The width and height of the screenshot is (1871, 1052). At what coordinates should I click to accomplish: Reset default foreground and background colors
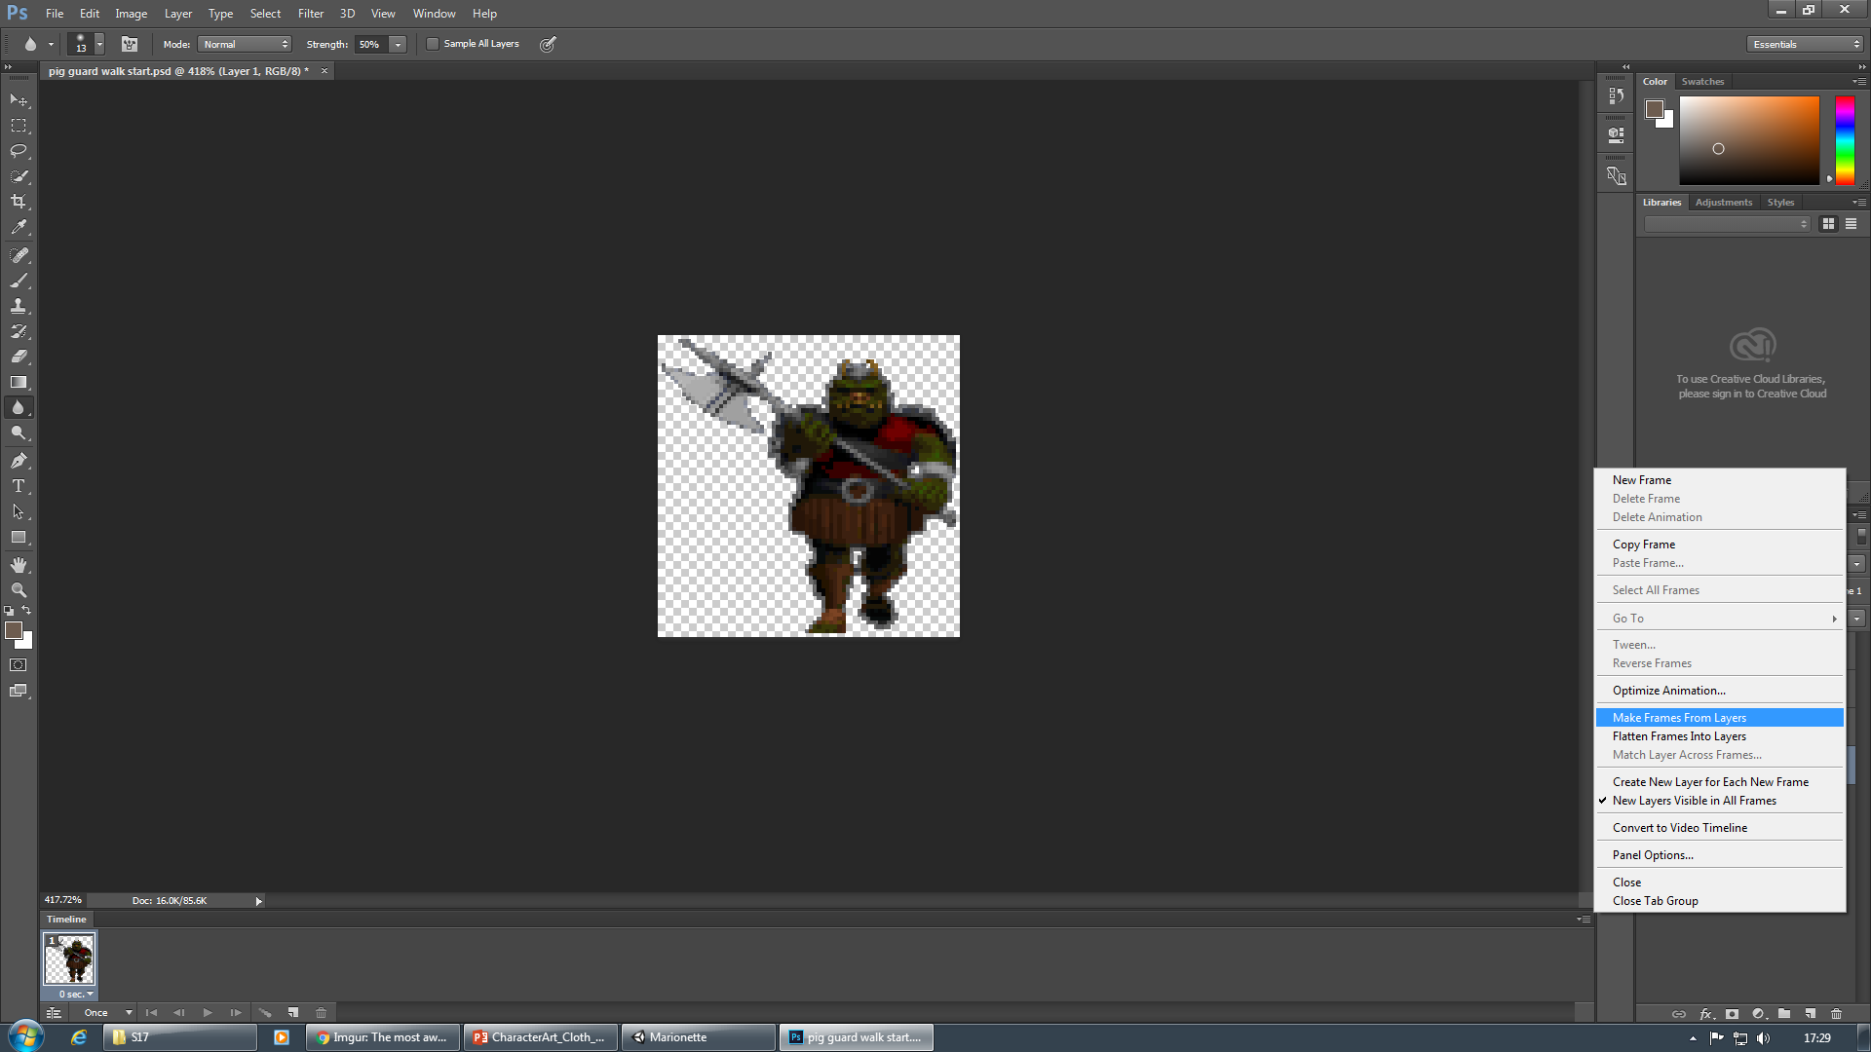click(x=9, y=611)
